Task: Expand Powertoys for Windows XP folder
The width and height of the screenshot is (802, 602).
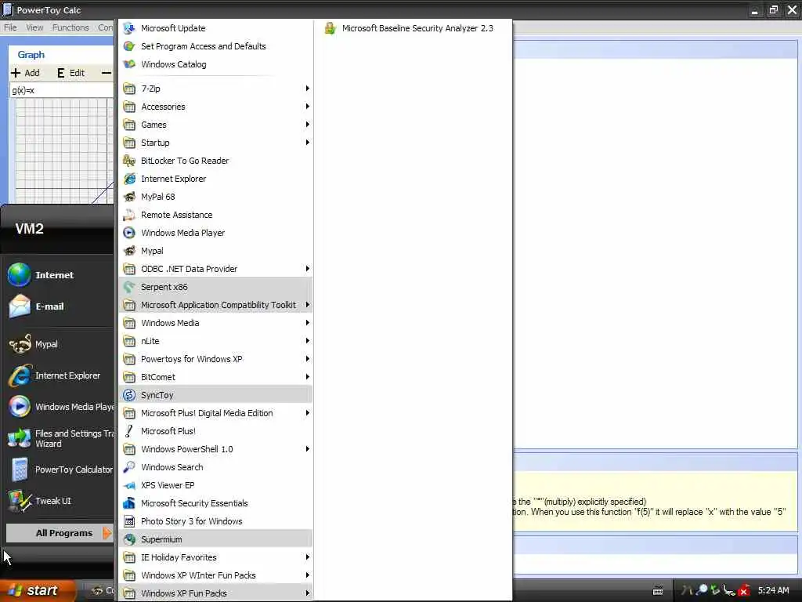Action: point(215,359)
